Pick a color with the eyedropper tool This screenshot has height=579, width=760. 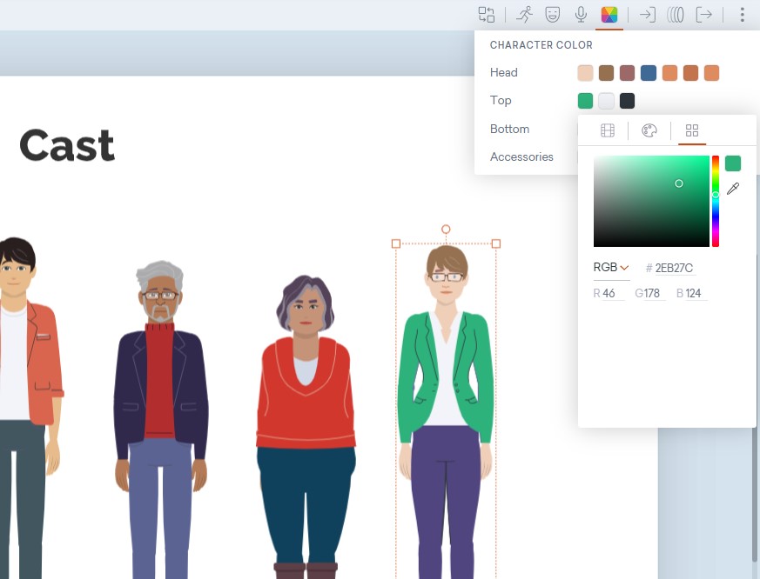coord(733,189)
